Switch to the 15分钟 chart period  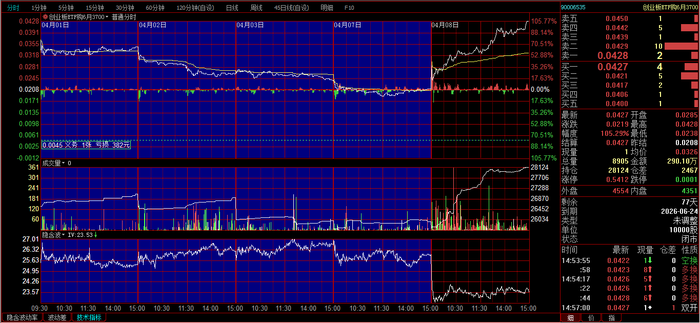[x=94, y=8]
